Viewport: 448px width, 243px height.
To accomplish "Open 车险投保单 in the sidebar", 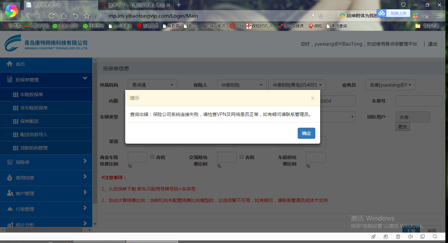I will [46, 94].
